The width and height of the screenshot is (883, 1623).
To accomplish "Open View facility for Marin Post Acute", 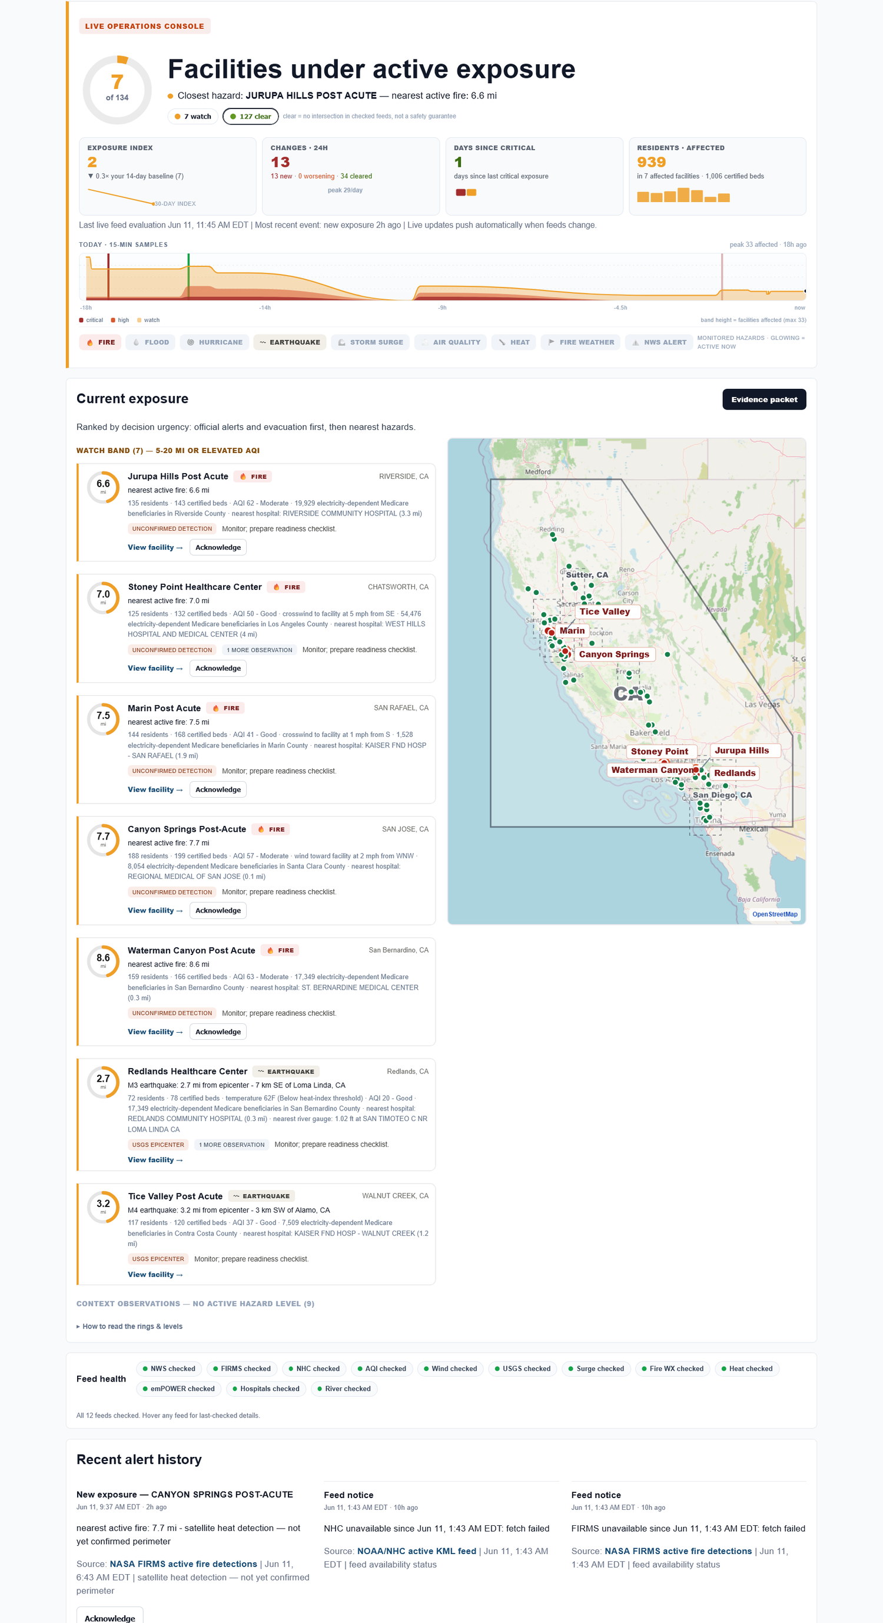I will (x=155, y=789).
